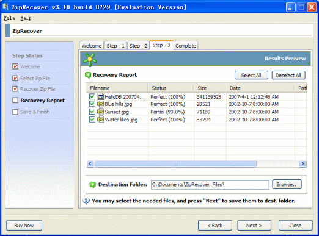
Task: Click the file type icon of HelloDB 200704
Action: pyautogui.click(x=101, y=96)
